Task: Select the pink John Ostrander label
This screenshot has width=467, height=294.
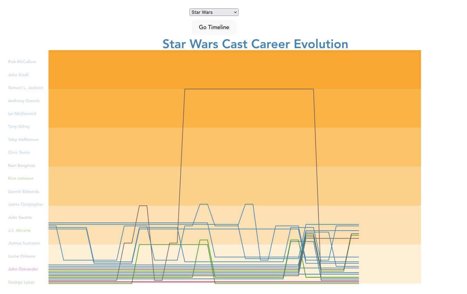Action: tap(23, 269)
